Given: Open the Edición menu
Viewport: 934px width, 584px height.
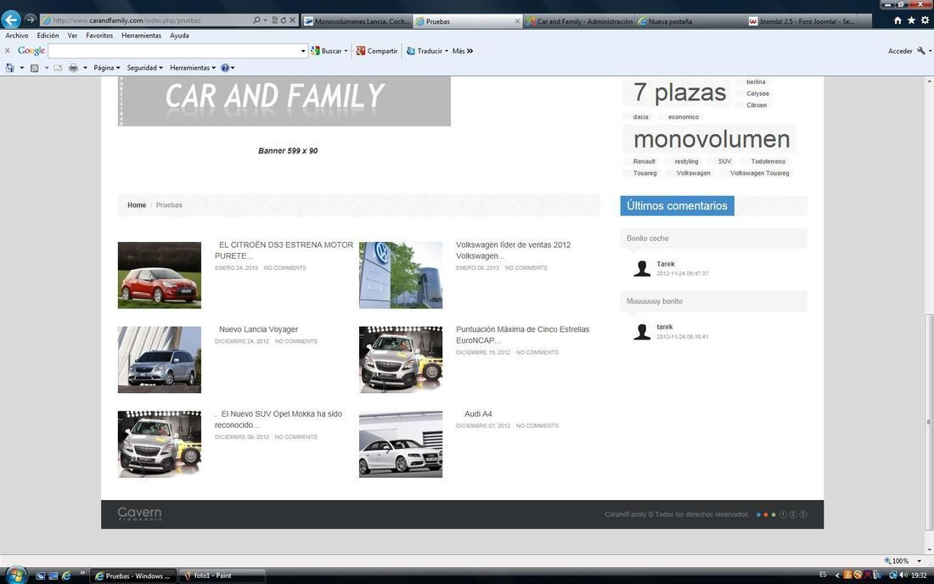Looking at the screenshot, I should [48, 36].
